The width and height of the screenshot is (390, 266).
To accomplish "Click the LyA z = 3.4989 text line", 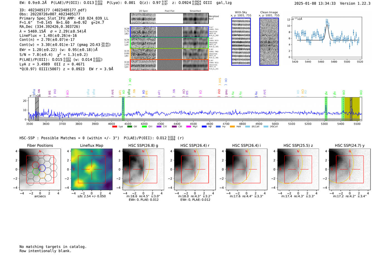I will (35, 64).
